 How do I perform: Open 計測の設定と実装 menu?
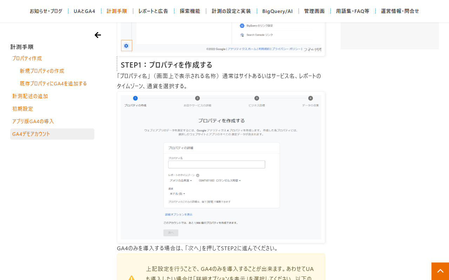[232, 11]
